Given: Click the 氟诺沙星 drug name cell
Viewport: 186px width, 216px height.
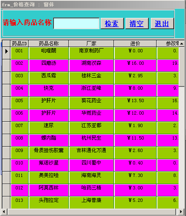Looking at the screenshot, I should coord(49,165).
